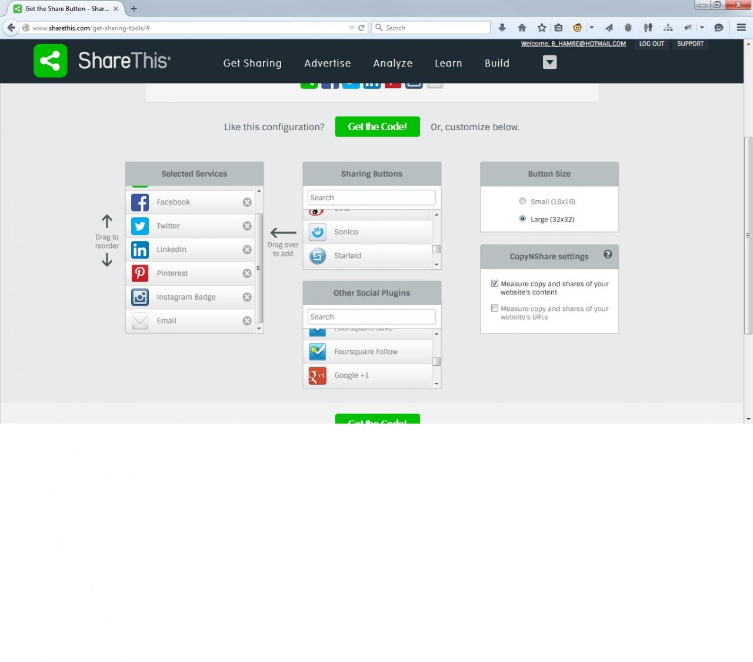Remove LinkedIn from Selected Services
The height and width of the screenshot is (662, 753).
tap(247, 250)
